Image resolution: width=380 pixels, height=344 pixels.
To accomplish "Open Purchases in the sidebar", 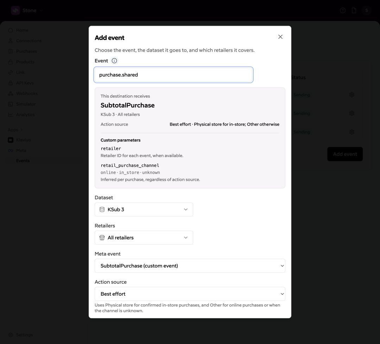I will [x=26, y=51].
